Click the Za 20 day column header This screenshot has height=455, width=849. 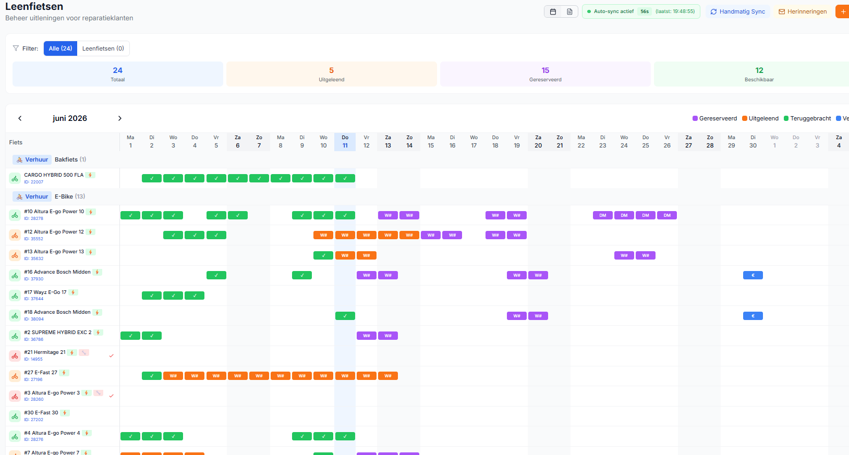[x=538, y=142]
